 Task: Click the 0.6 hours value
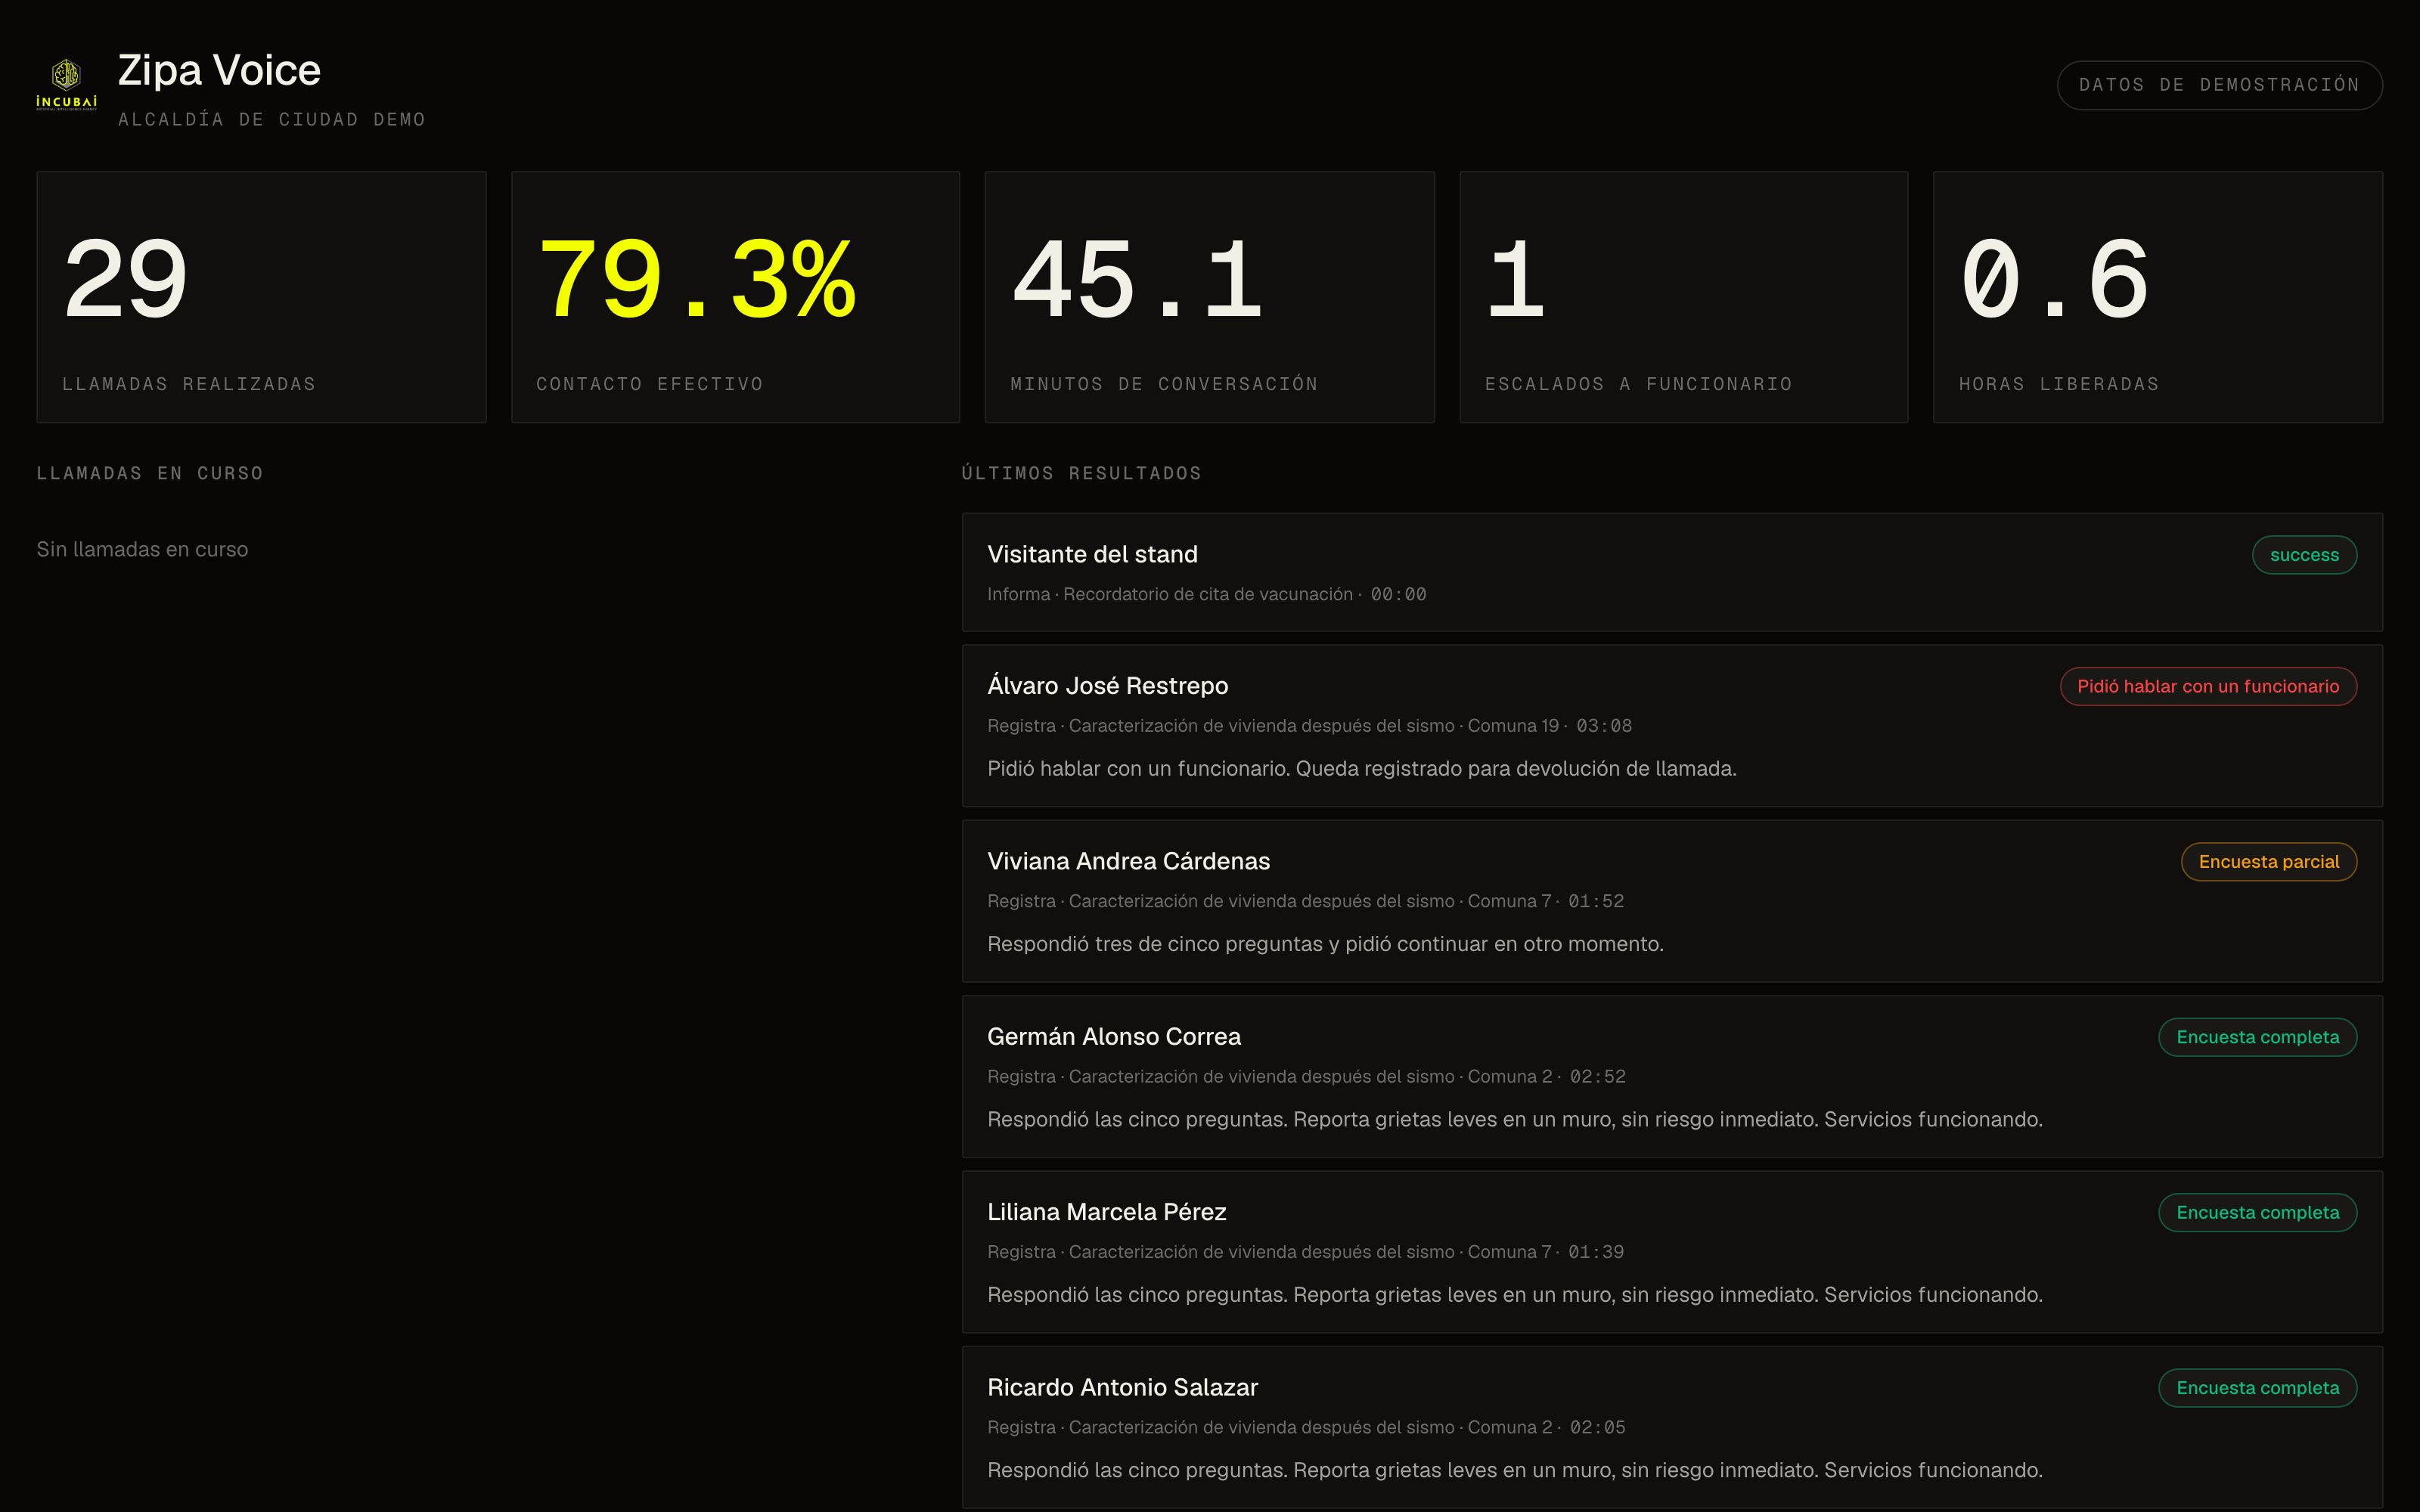click(2054, 280)
